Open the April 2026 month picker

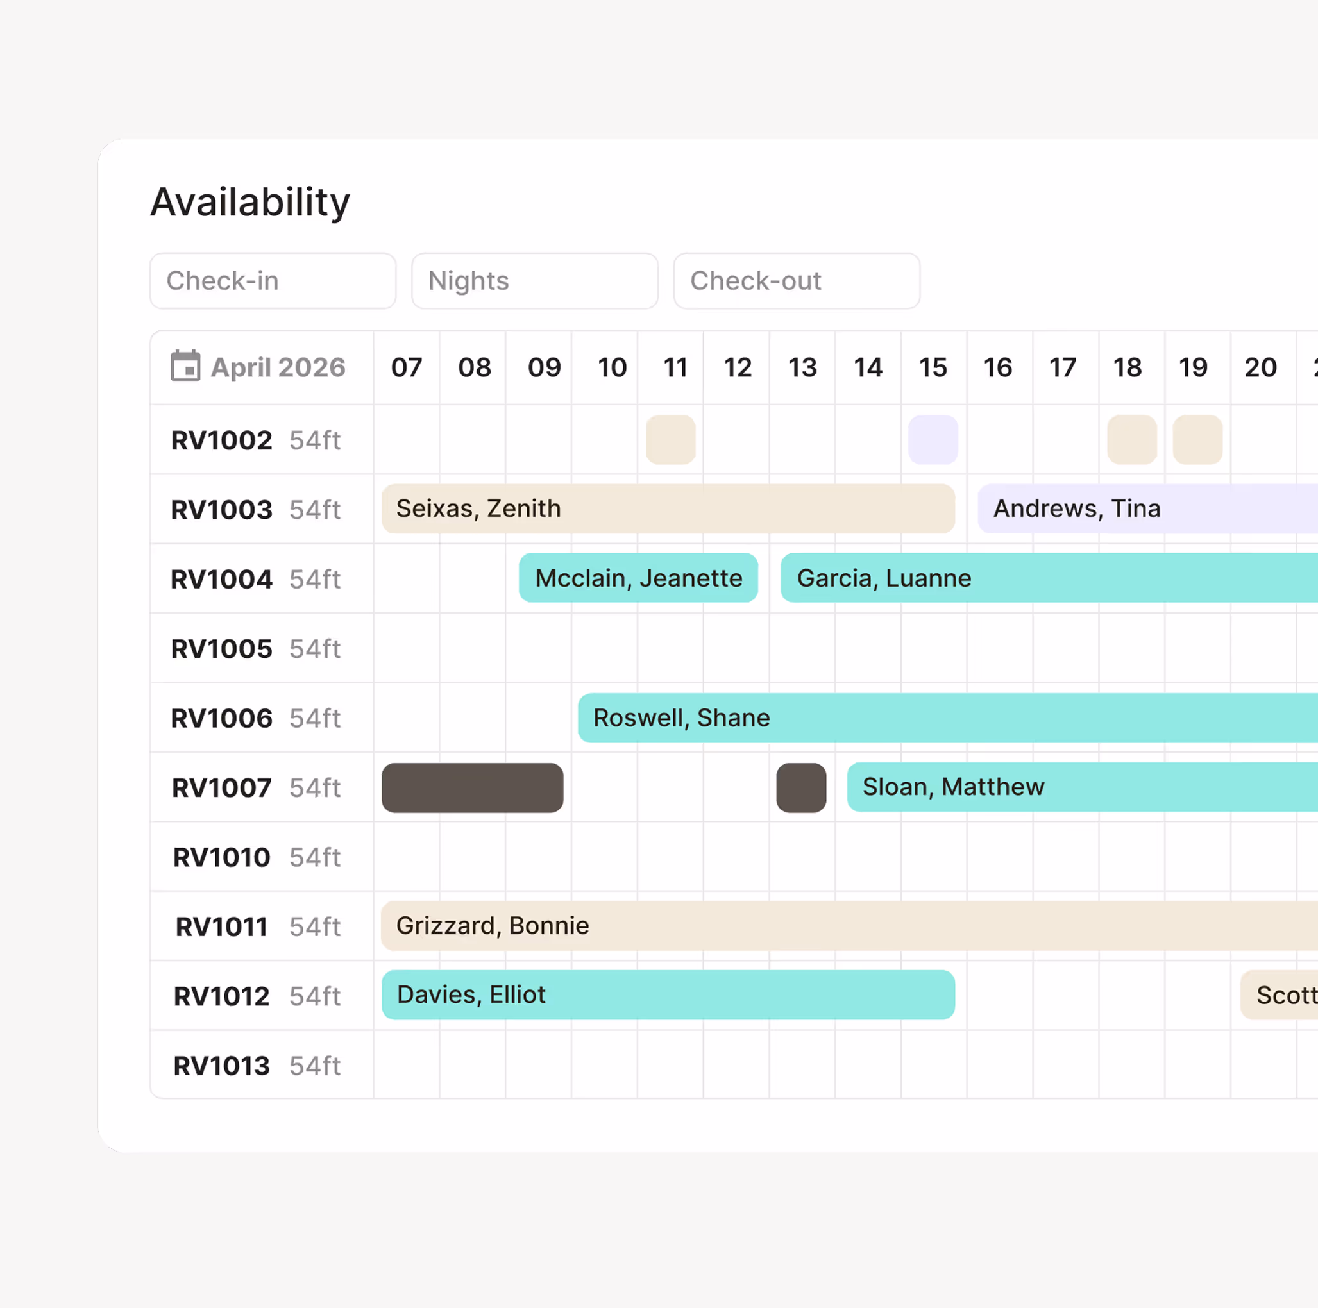278,367
